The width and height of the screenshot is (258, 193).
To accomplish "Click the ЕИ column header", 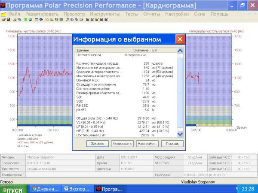I will [163, 50].
